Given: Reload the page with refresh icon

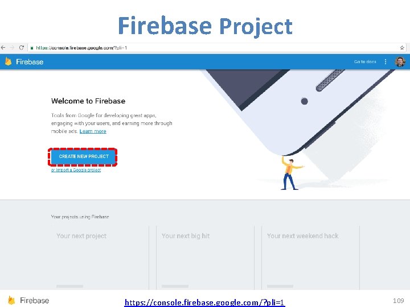Looking at the screenshot, I should [22, 48].
